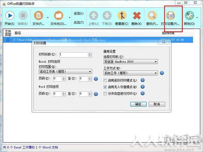Click info icon for 启用逐份打印模式
Viewport: 203px width, 152px height.
142,80
